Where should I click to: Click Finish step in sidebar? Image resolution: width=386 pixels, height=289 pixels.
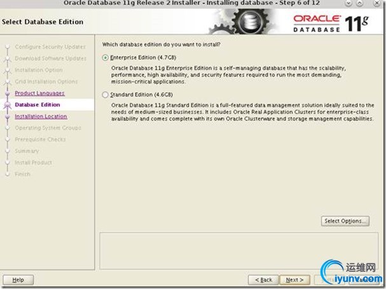pos(22,174)
